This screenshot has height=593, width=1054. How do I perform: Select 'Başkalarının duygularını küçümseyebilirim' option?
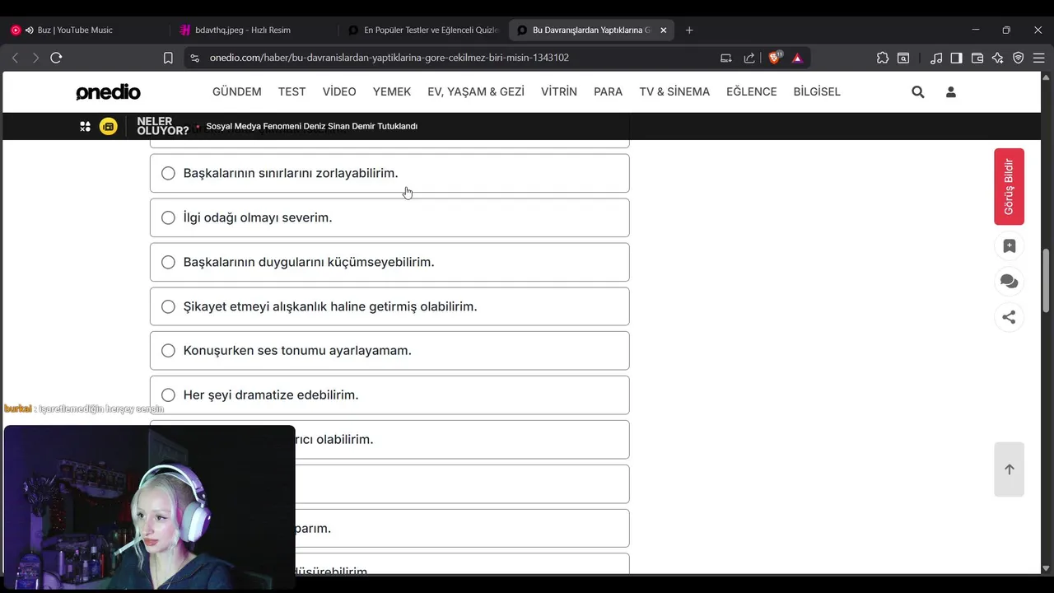click(389, 262)
